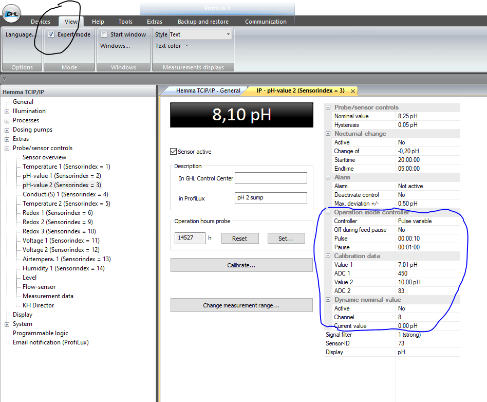Image resolution: width=487 pixels, height=402 pixels.
Task: Click the In GHL Control Center field
Action: click(x=271, y=178)
